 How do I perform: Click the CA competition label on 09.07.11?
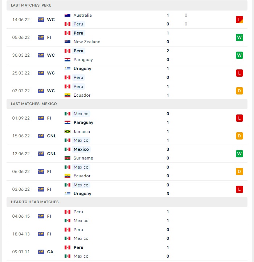tap(50, 252)
